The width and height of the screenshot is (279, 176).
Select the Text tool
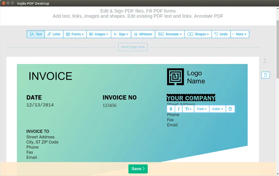(36, 34)
